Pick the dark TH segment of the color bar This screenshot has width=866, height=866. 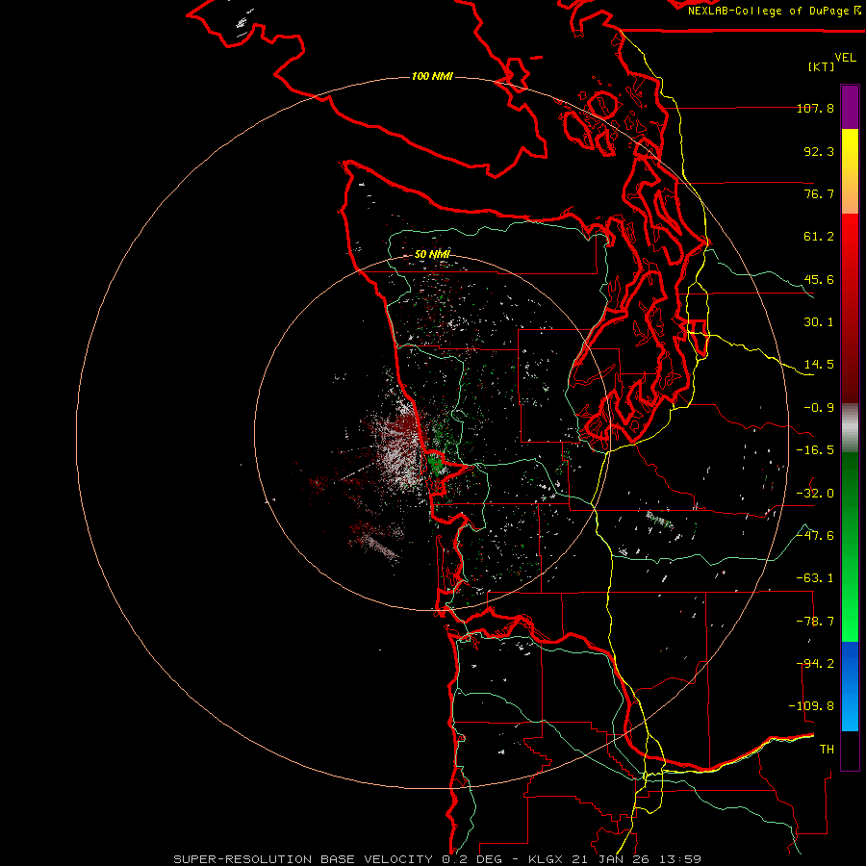850,750
